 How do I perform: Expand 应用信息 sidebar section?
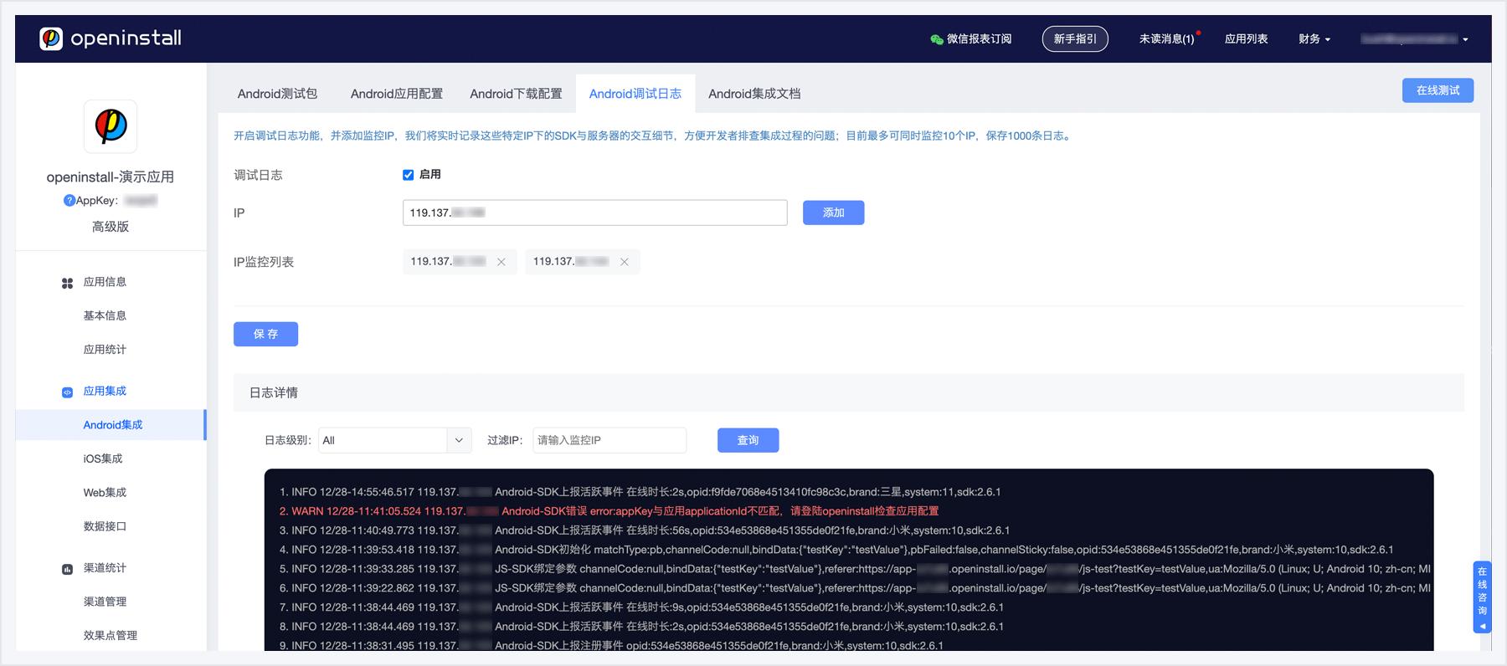pyautogui.click(x=105, y=282)
